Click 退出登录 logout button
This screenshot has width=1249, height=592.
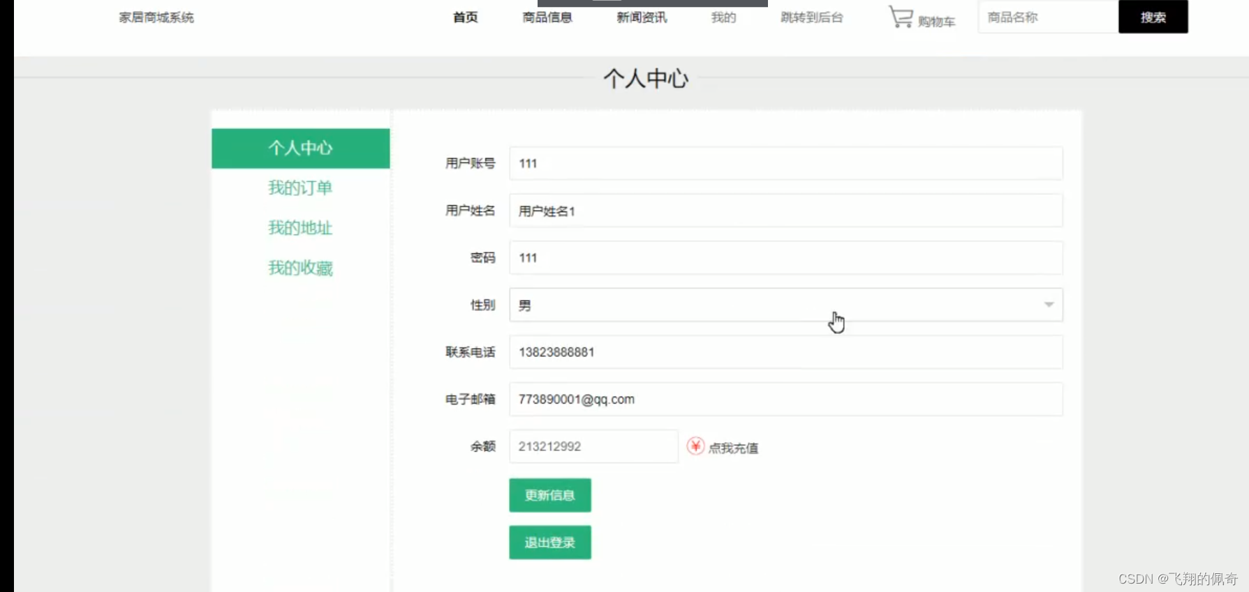pos(550,542)
